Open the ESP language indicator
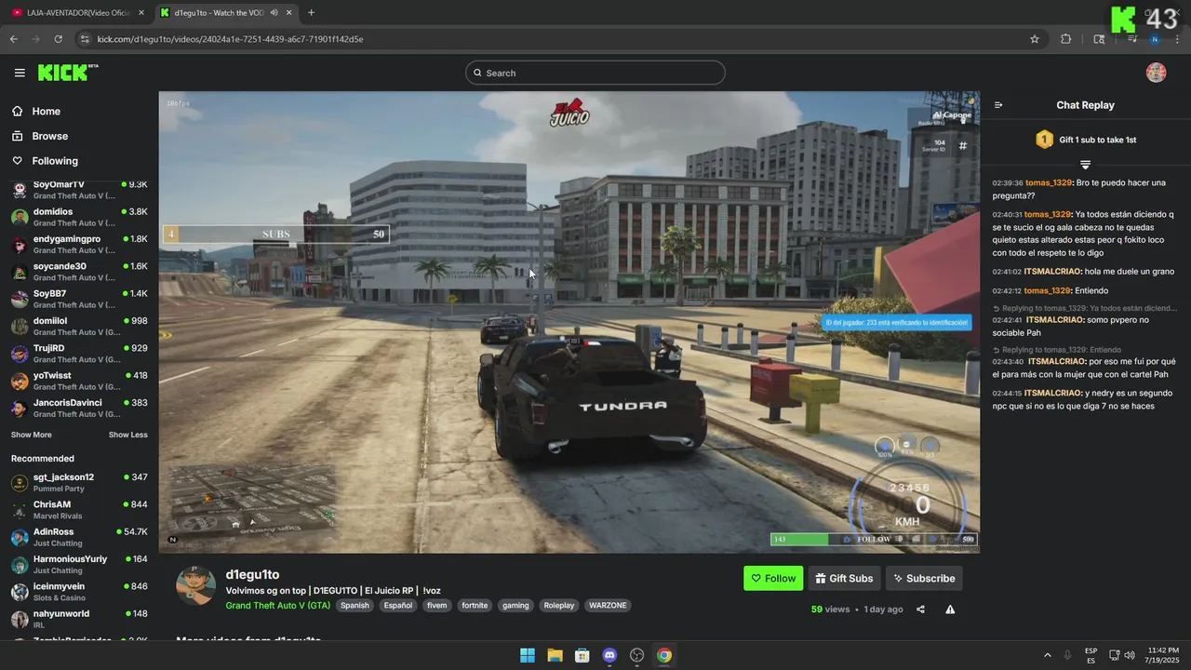 click(x=1091, y=655)
